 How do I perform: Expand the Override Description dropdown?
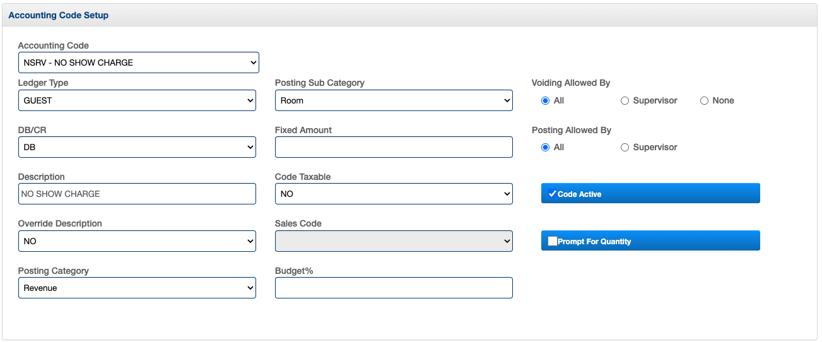coord(137,241)
